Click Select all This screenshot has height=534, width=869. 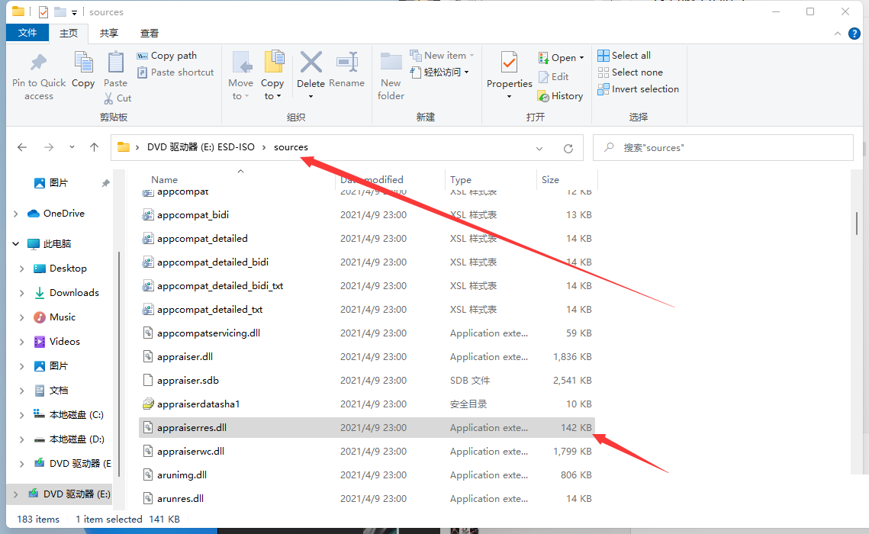click(x=624, y=56)
